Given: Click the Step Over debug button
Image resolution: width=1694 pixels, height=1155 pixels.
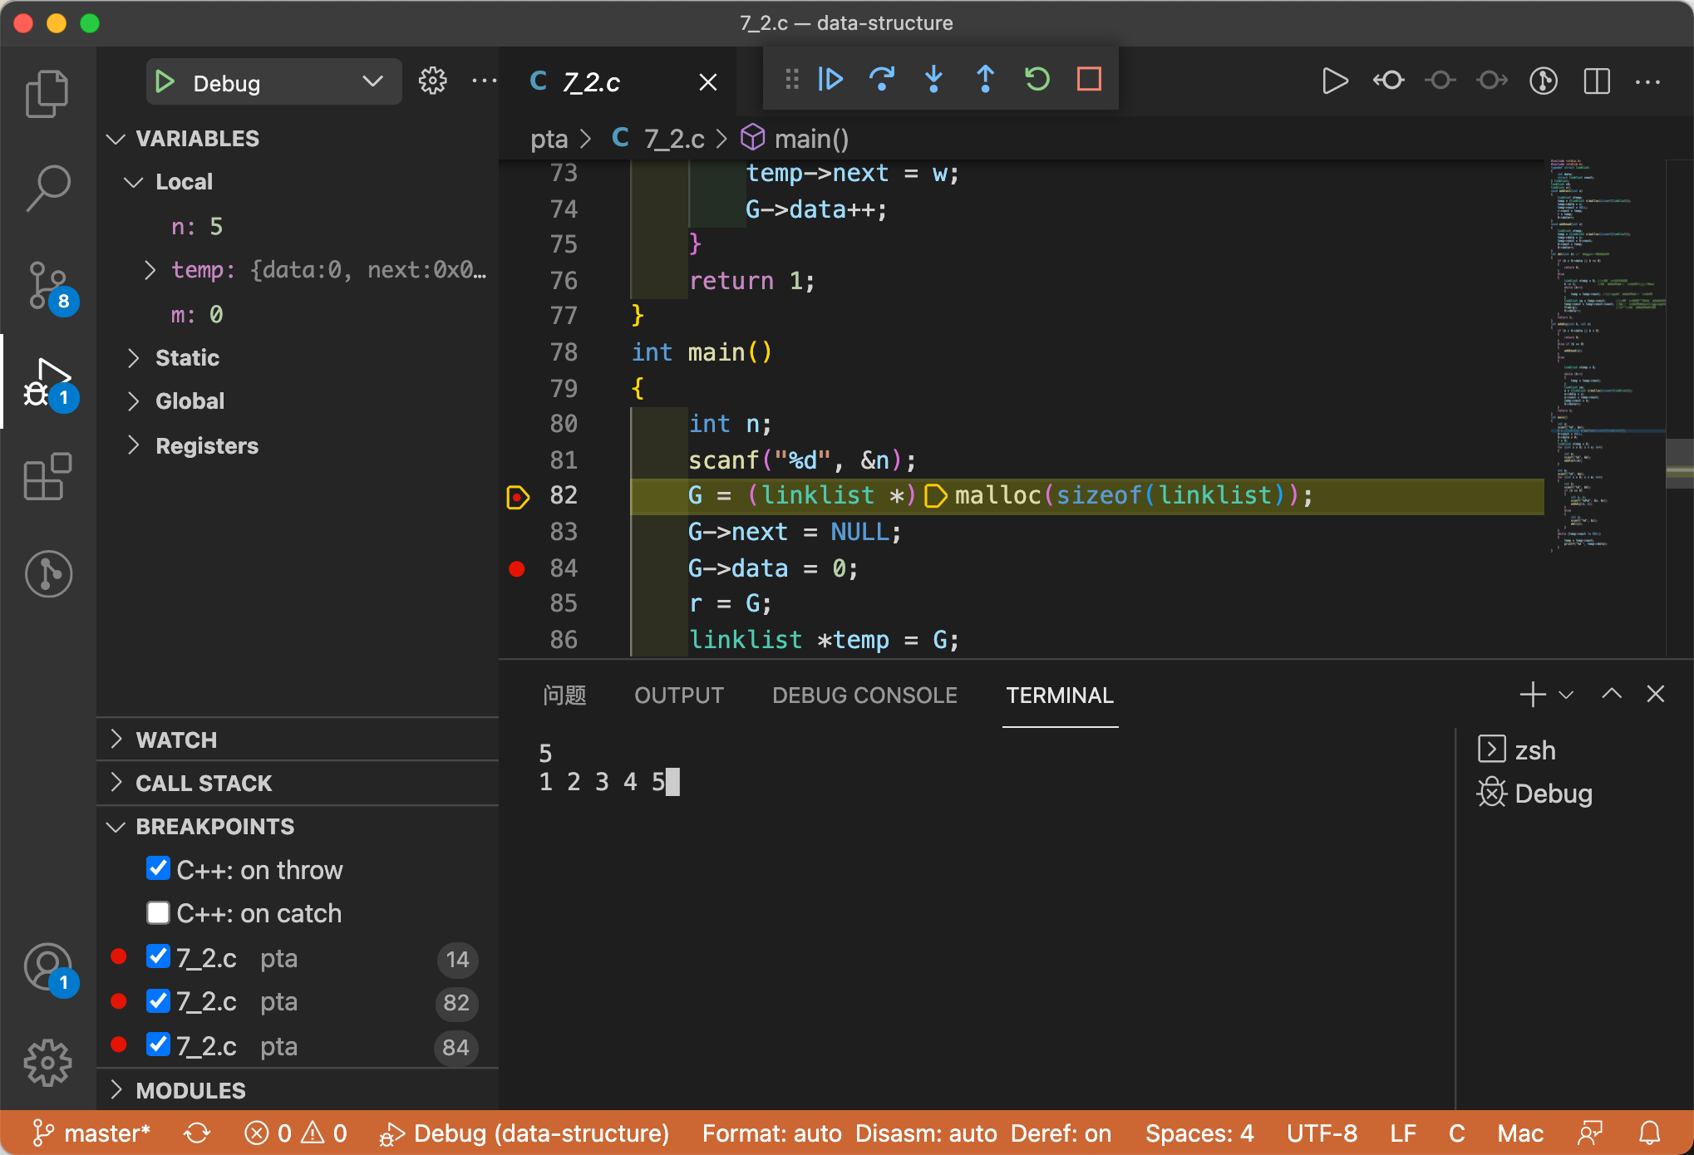Looking at the screenshot, I should pyautogui.click(x=881, y=80).
